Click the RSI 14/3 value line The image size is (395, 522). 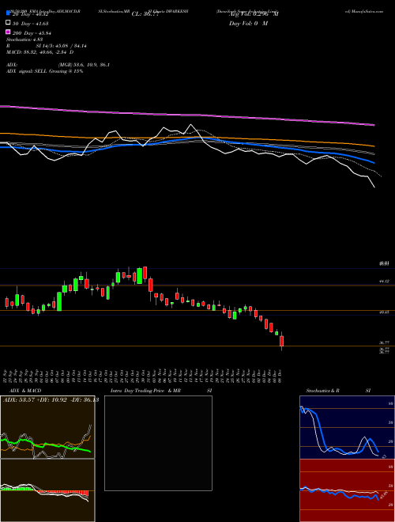coord(47,46)
